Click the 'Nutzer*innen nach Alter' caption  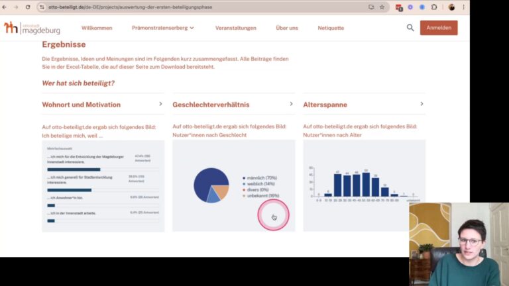pyautogui.click(x=332, y=135)
